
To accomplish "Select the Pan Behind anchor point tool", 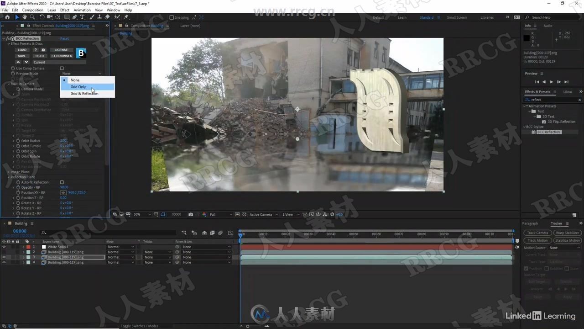I will click(x=57, y=17).
